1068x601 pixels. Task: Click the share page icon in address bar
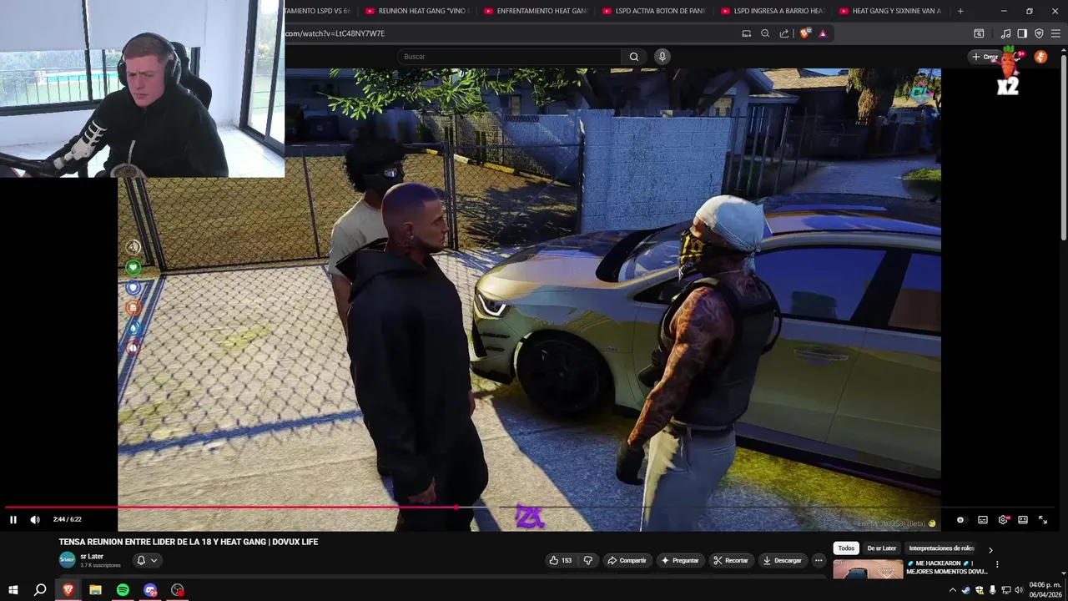(784, 33)
